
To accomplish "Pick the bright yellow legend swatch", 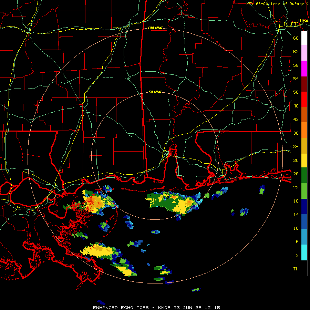I will (304, 160).
